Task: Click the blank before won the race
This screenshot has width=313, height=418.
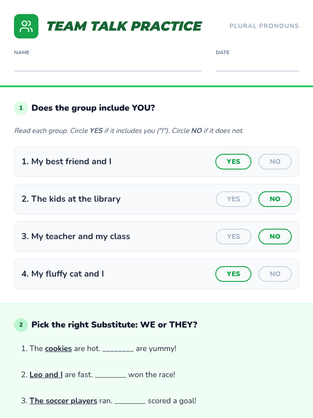Action: (110, 375)
